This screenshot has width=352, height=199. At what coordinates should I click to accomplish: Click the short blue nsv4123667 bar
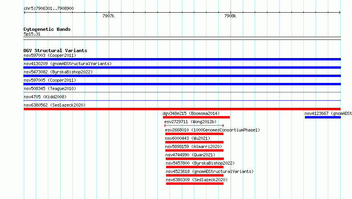click(x=323, y=117)
